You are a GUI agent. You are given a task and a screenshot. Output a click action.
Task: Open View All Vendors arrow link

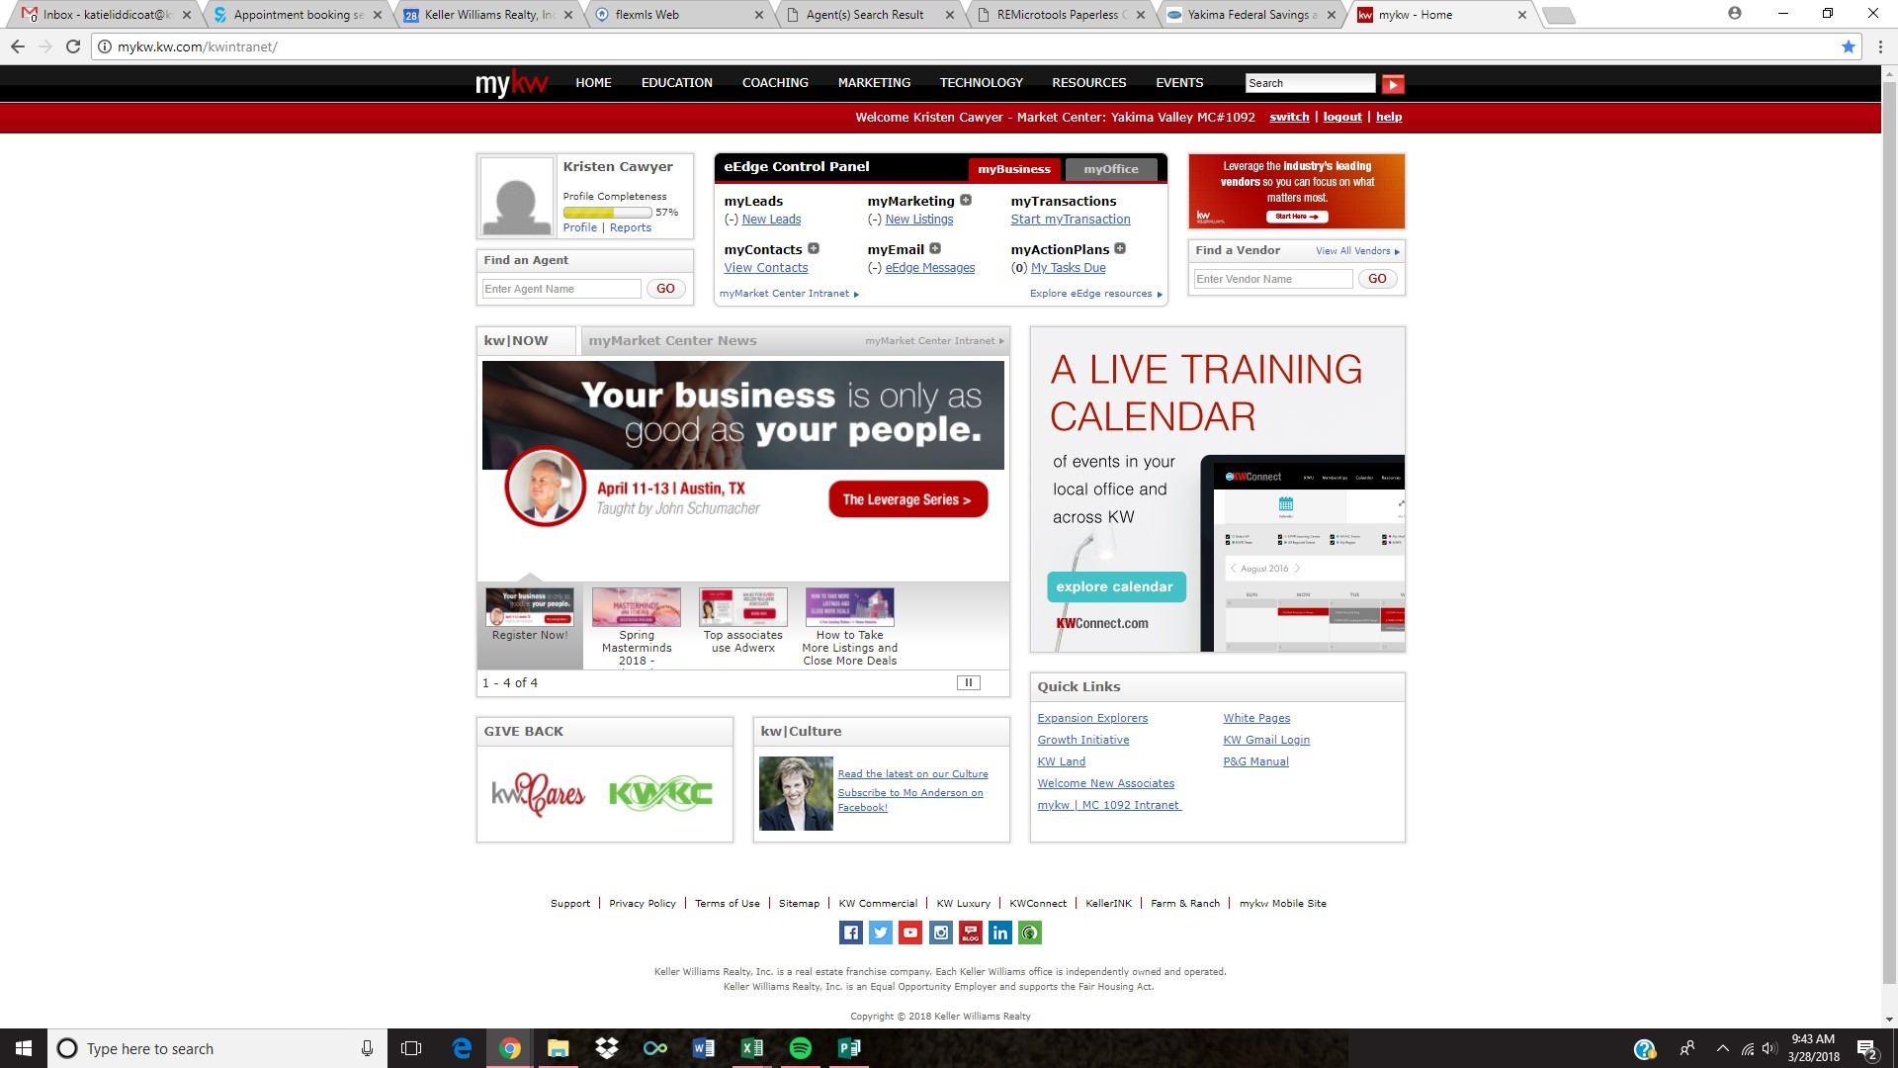point(1357,251)
